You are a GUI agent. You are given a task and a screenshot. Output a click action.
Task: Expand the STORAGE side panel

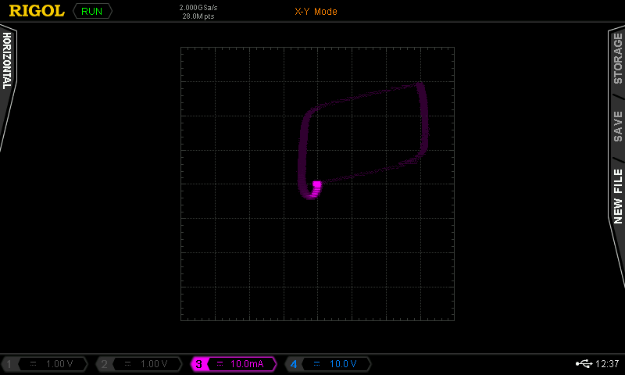(x=617, y=69)
